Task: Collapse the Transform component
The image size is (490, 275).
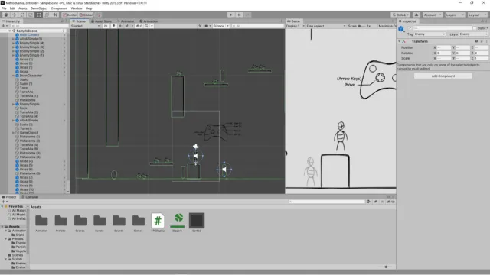Action: click(x=400, y=41)
